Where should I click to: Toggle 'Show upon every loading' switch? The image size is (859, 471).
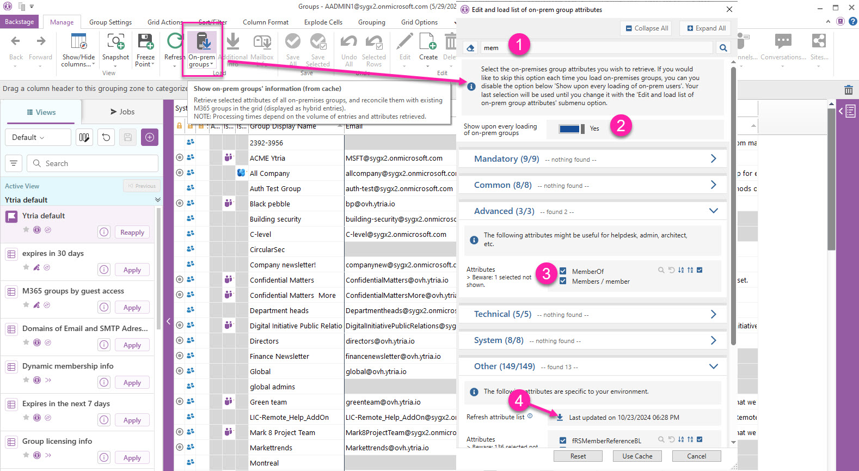571,129
